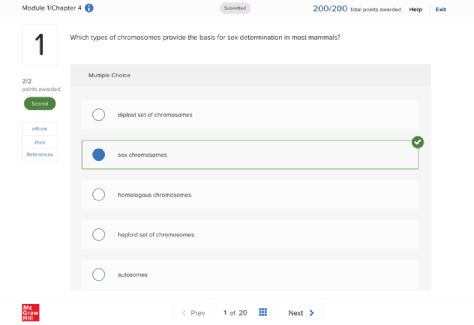Screen dimensions: 474x325
Task: Click the question number card
Action: 39,44
